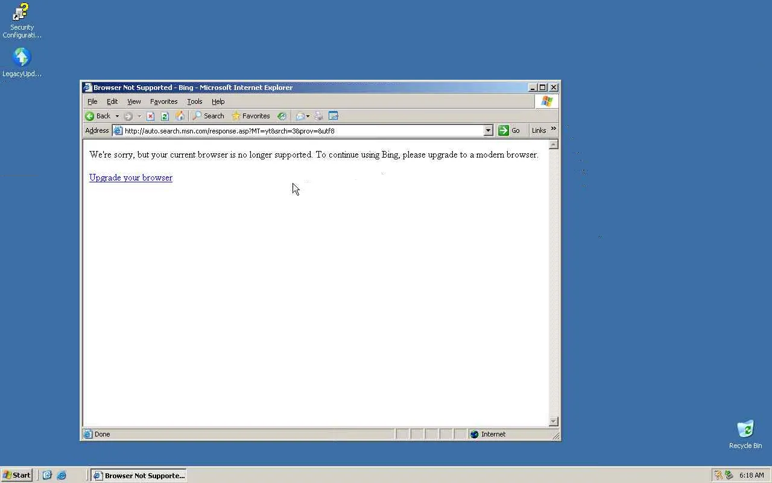Open the Favorites menu in the menu bar
Viewport: 772px width, 483px height.
163,101
